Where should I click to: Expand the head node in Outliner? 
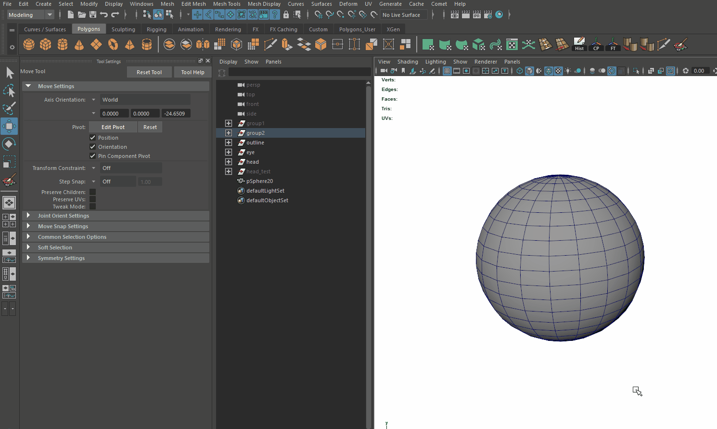229,162
